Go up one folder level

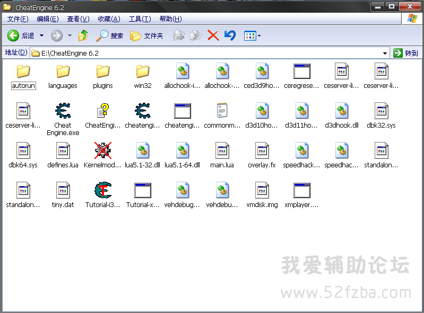tap(83, 35)
